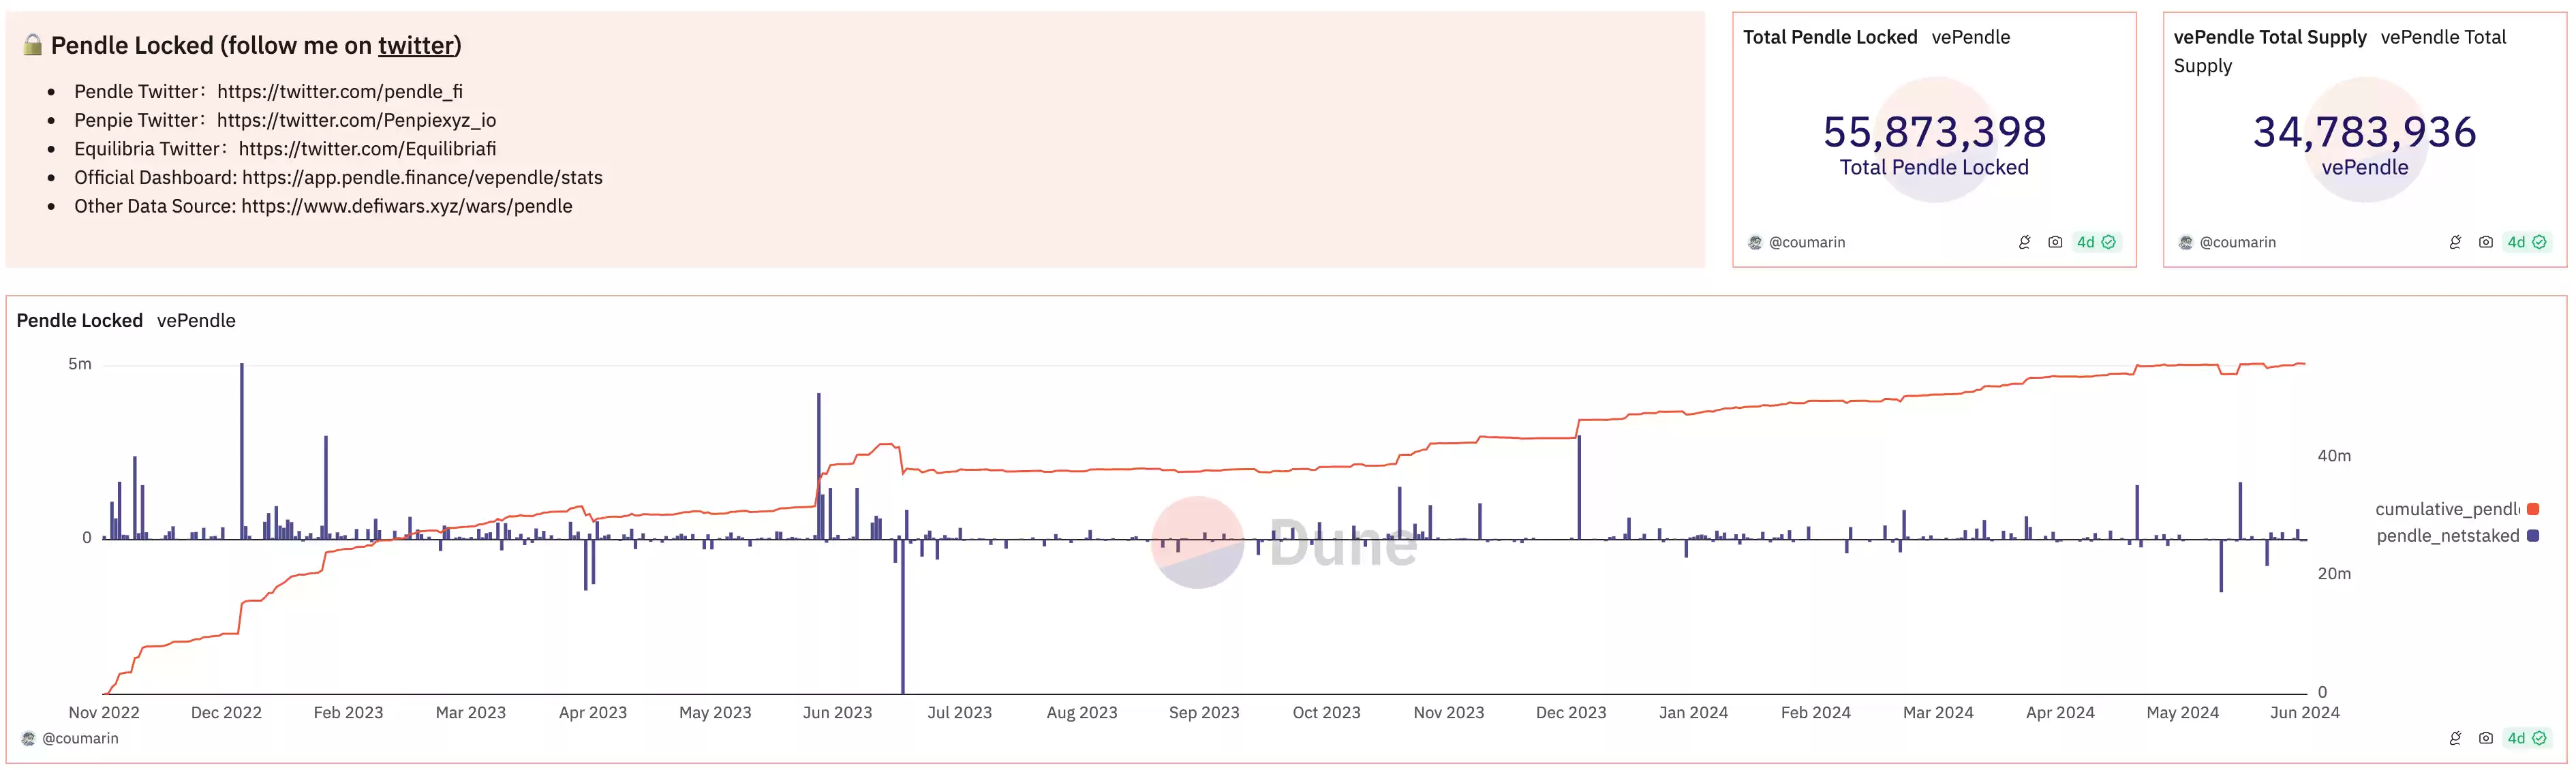Click the 4d freshness badge under the chart
2576x770 pixels.
point(2527,738)
